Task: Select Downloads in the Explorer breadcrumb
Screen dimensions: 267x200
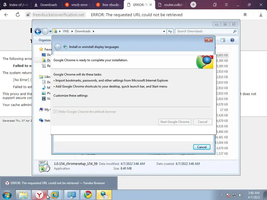Action: click(x=83, y=31)
